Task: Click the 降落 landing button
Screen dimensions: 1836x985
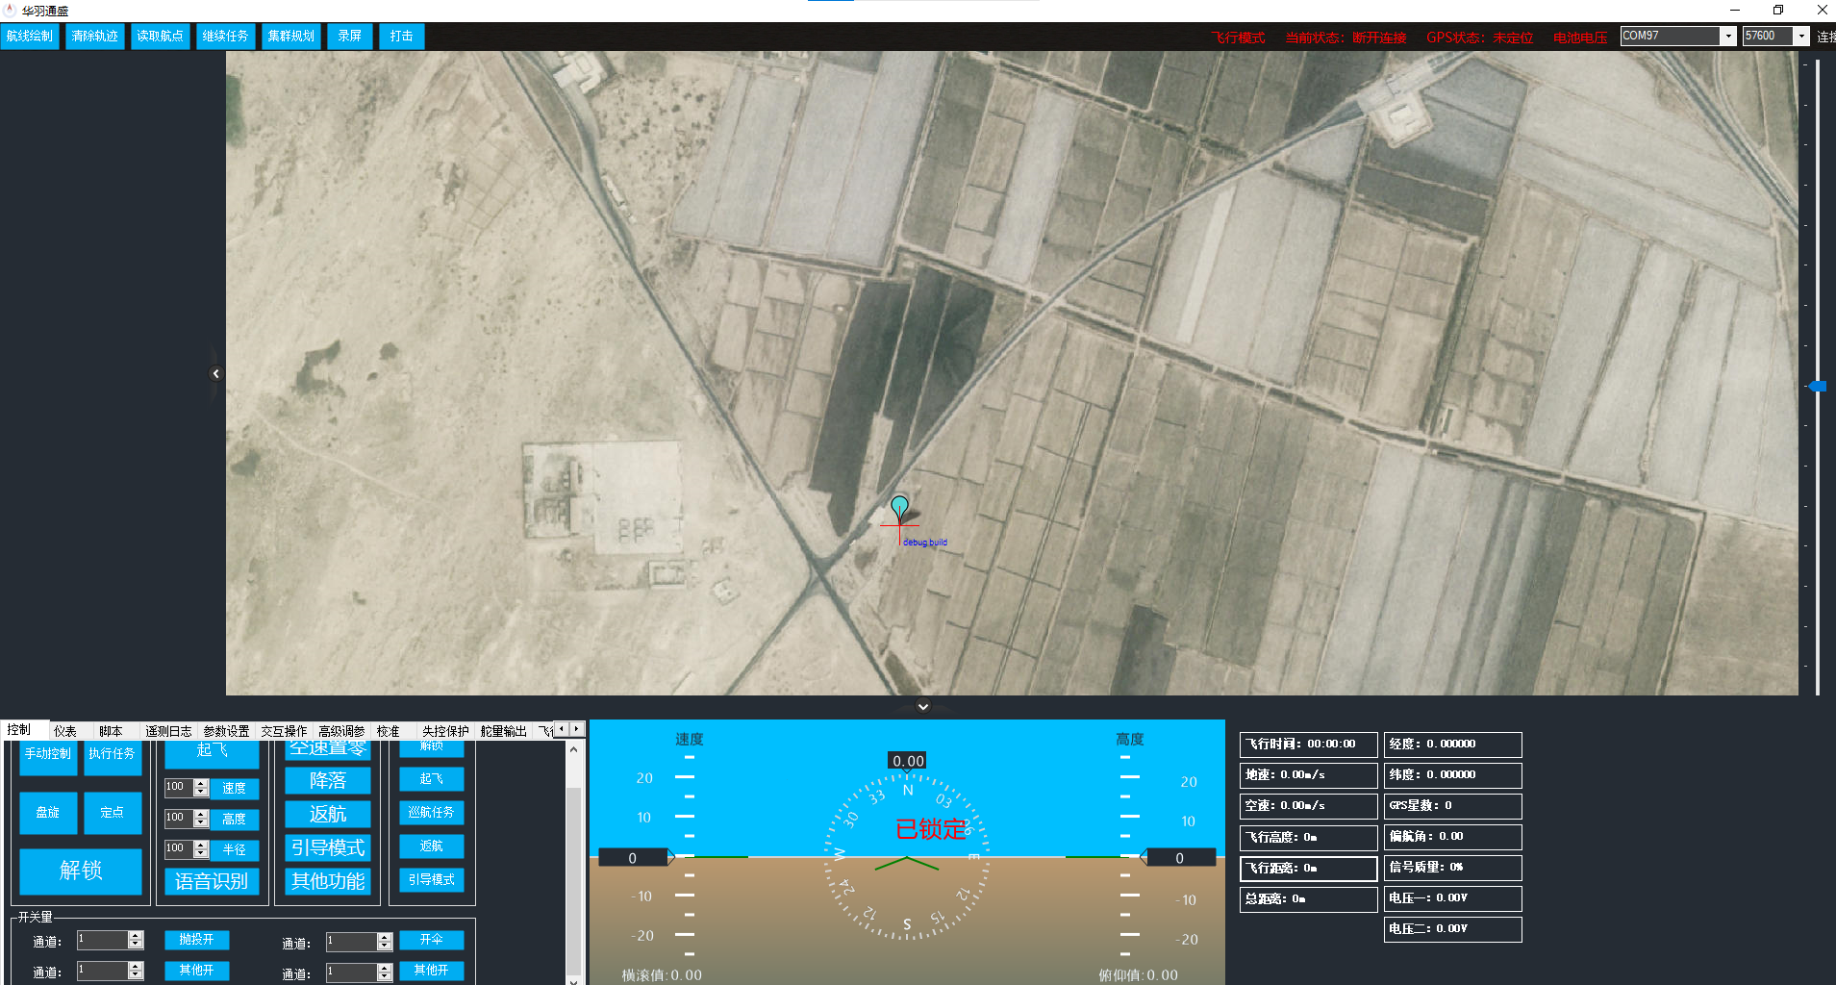Action: pos(328,780)
